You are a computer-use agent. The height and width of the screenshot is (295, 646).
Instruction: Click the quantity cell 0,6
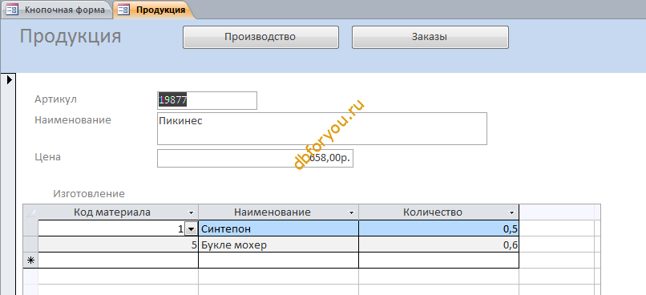[438, 245]
